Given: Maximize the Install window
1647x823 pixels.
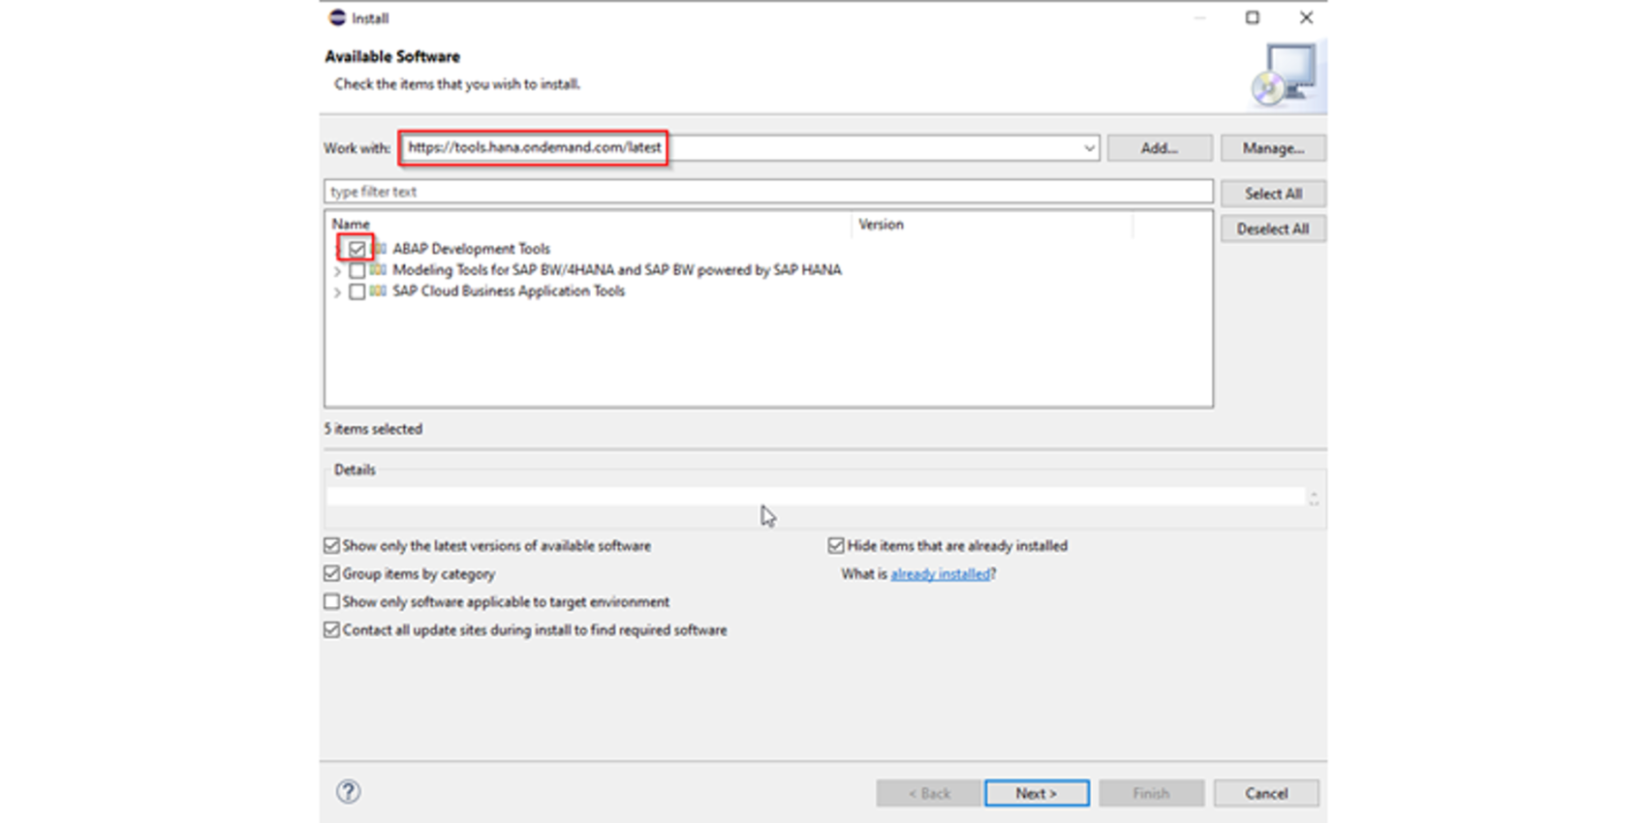Looking at the screenshot, I should (x=1253, y=17).
